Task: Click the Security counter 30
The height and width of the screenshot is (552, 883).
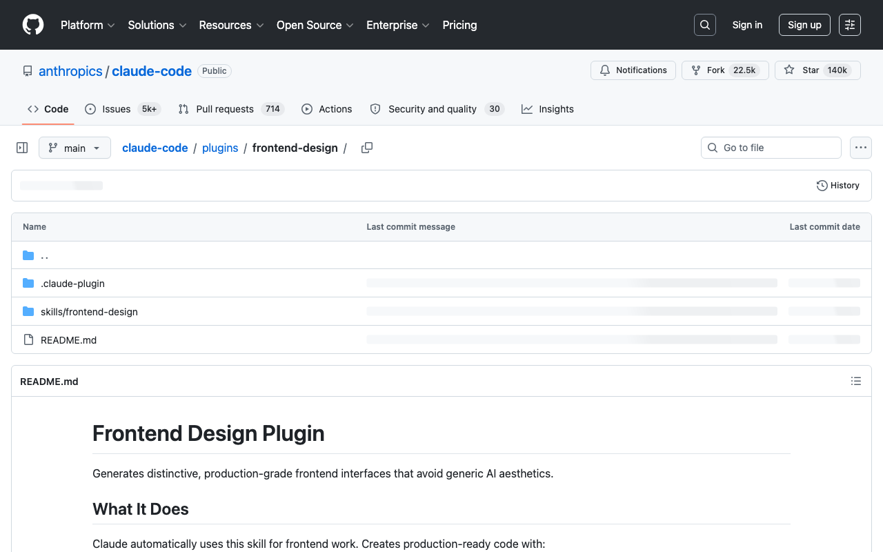Action: tap(495, 109)
